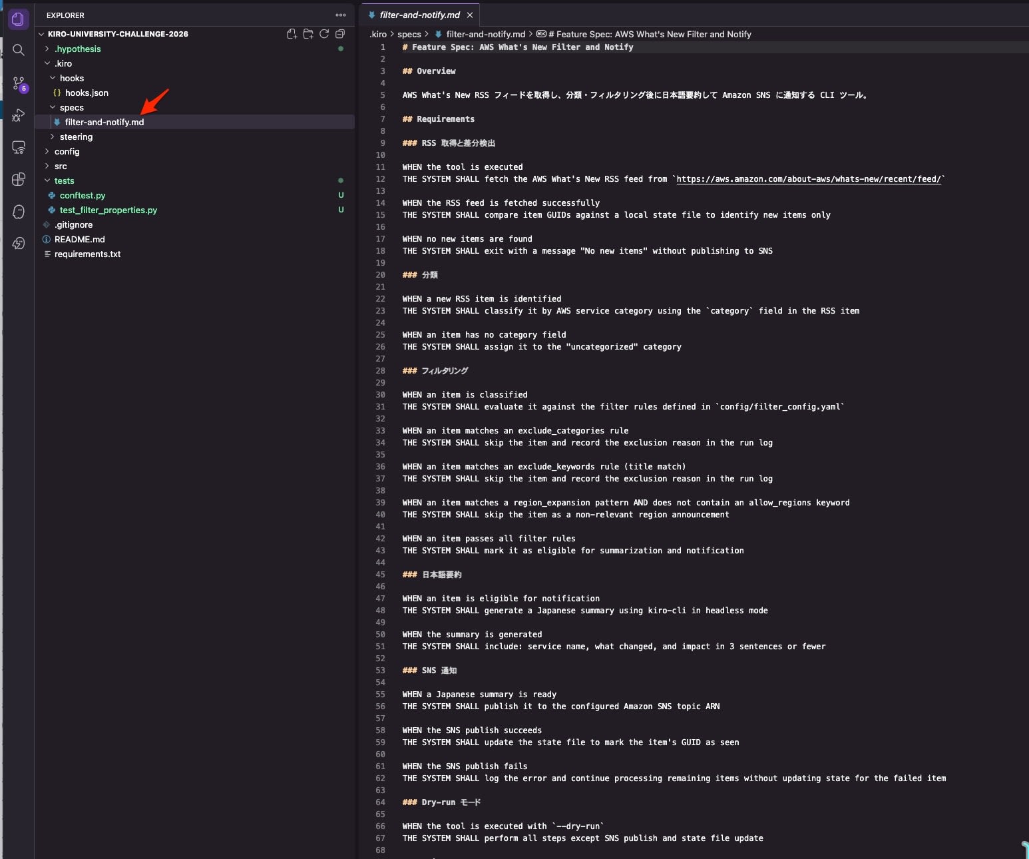Image resolution: width=1029 pixels, height=859 pixels.
Task: Open the Search view icon
Action: [18, 50]
